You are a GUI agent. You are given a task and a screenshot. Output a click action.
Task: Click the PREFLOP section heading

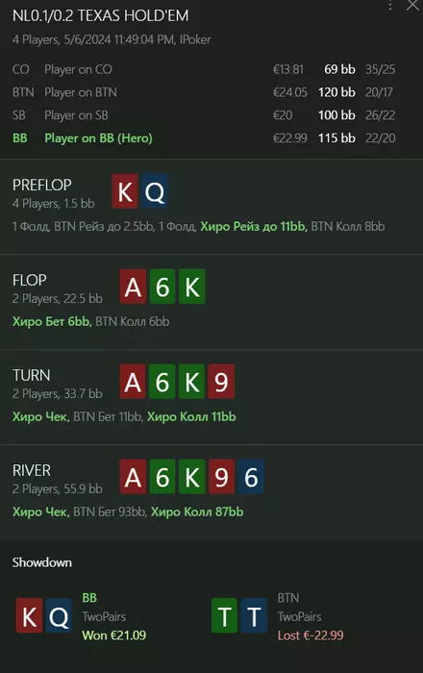pos(42,185)
